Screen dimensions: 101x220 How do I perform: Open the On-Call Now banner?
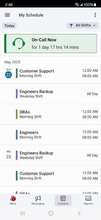click(x=50, y=43)
